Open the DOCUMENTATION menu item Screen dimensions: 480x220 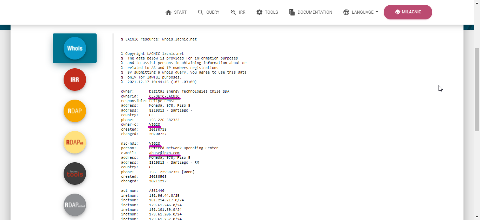click(x=311, y=12)
